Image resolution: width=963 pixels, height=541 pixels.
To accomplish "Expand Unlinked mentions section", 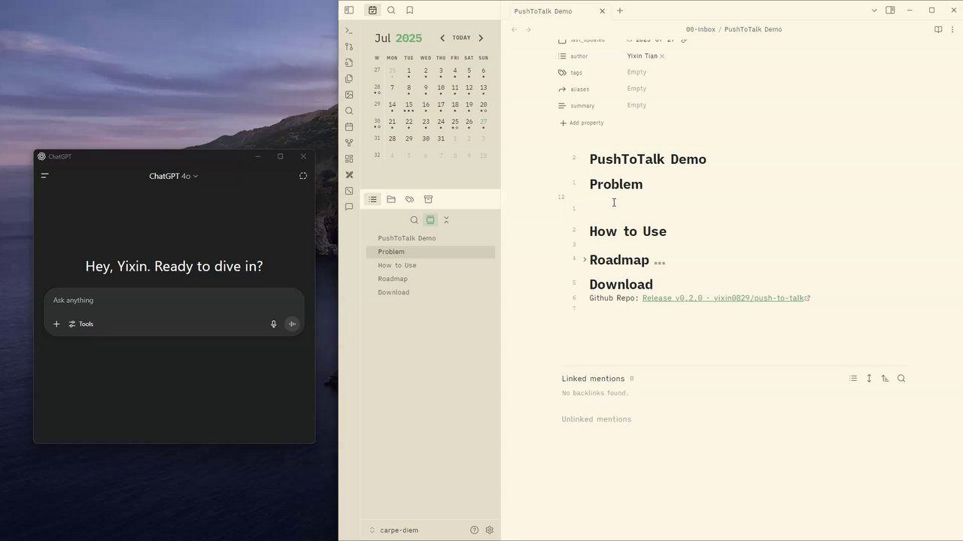I will (597, 419).
